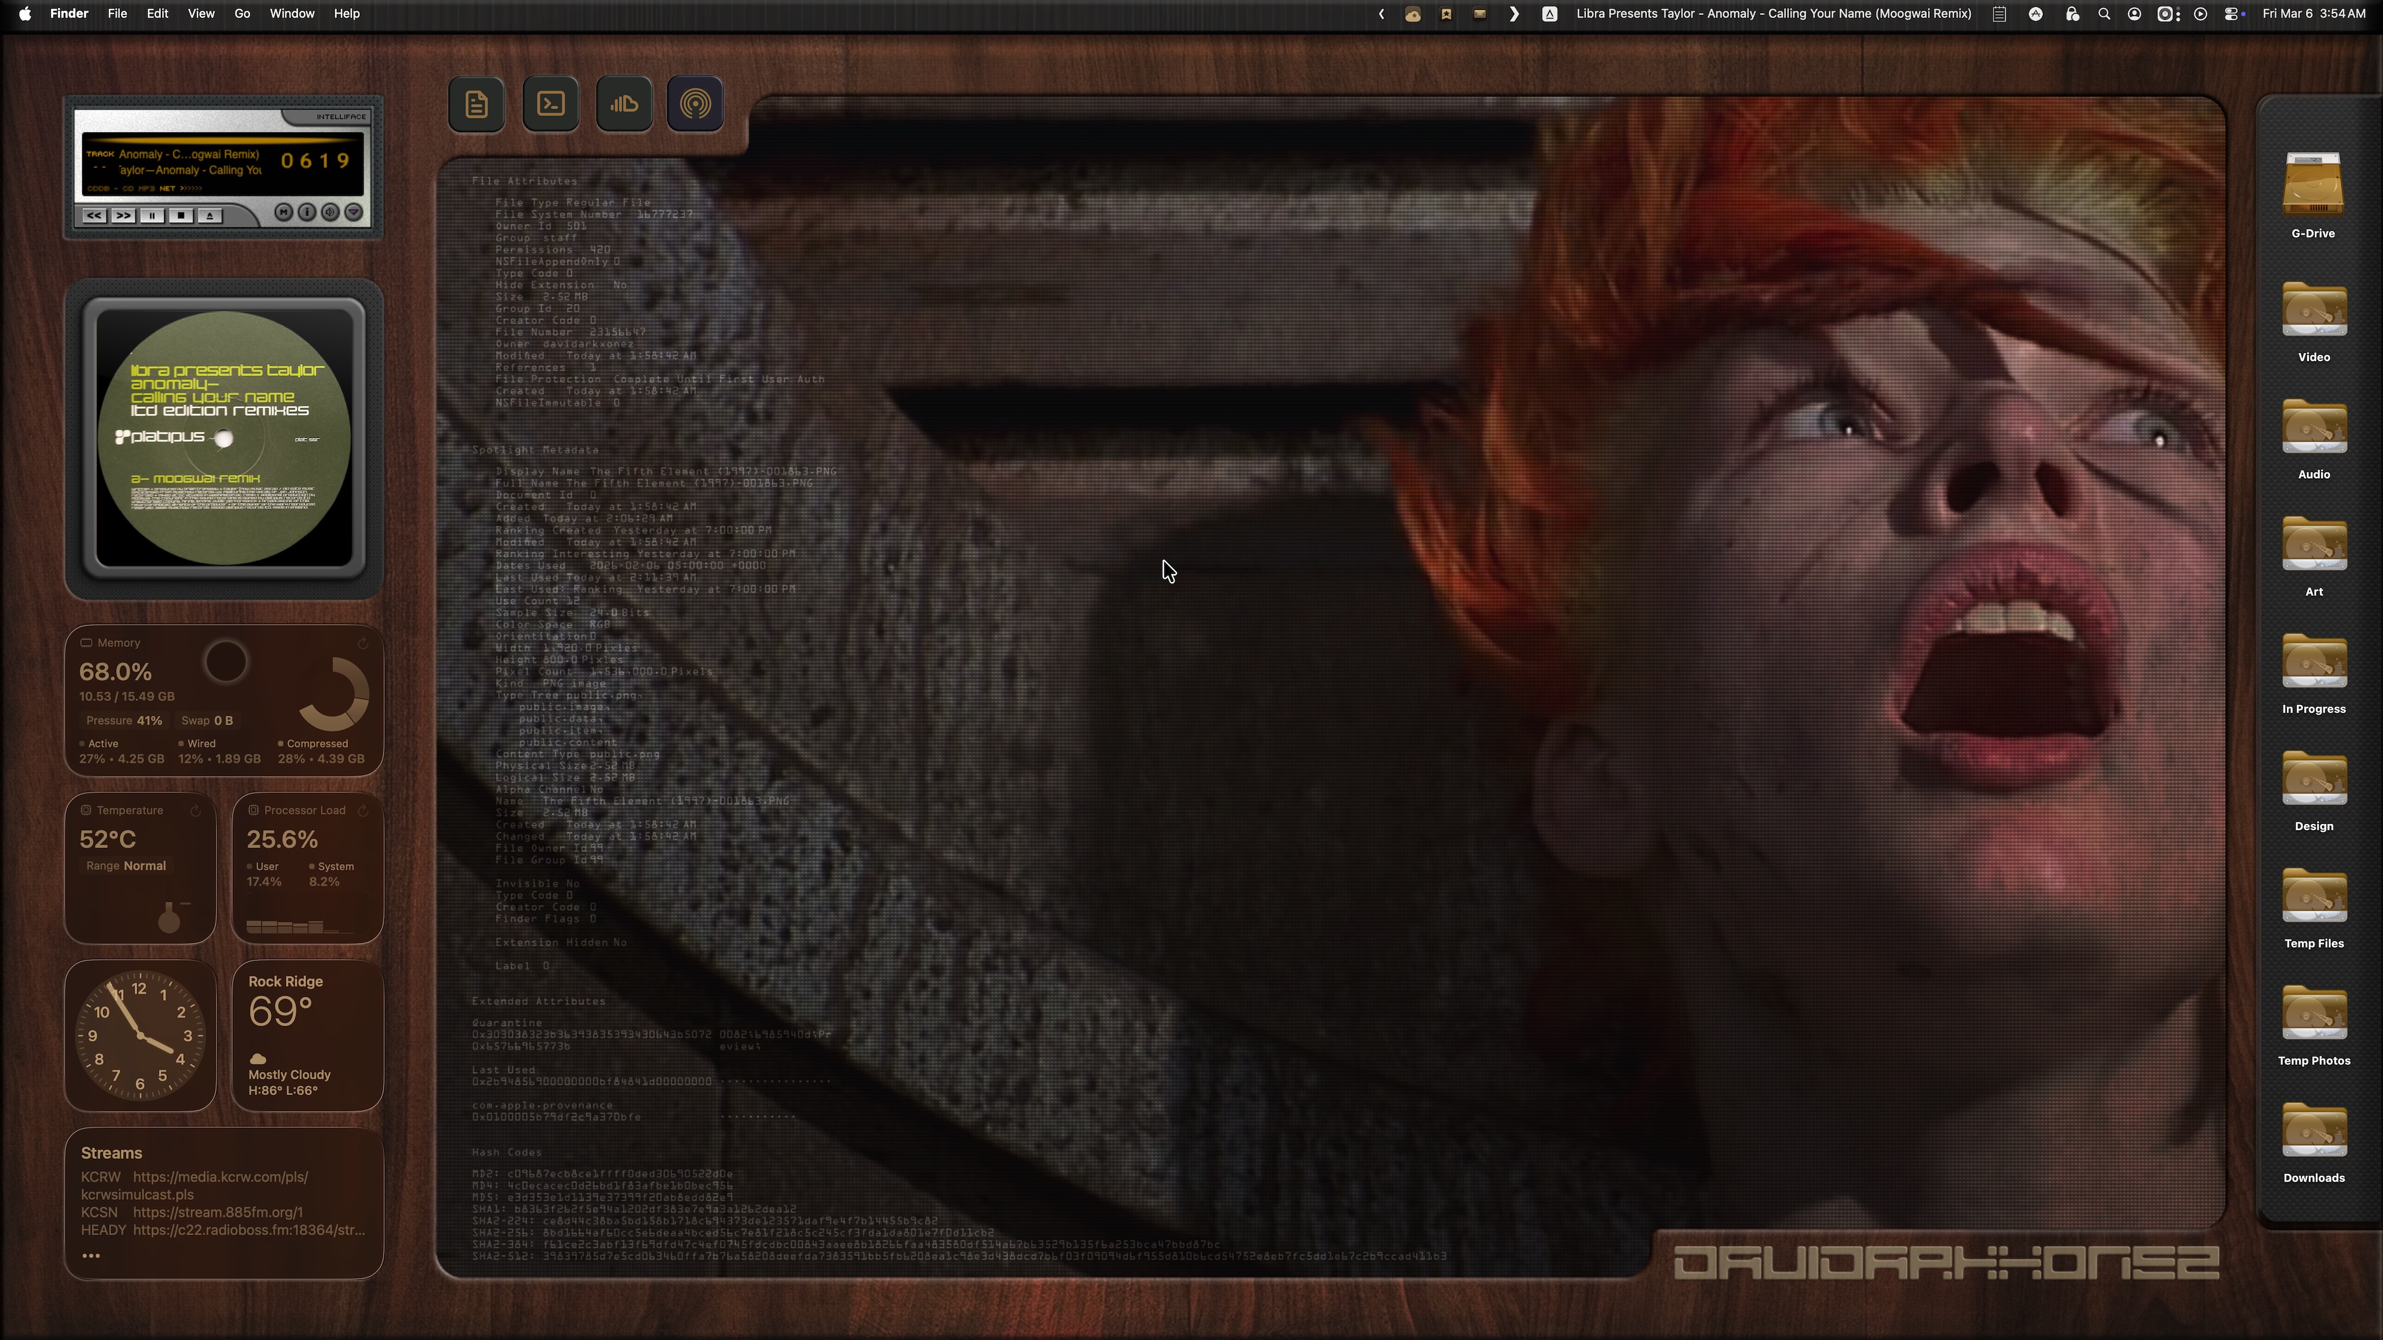
Task: Open the document icon in desktop toolbar
Action: pyautogui.click(x=477, y=104)
